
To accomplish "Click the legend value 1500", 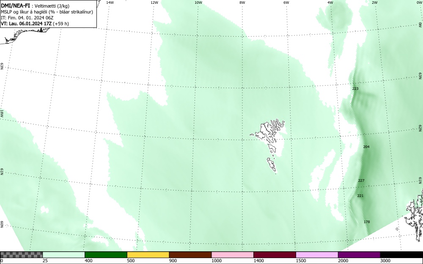I will (301, 261).
